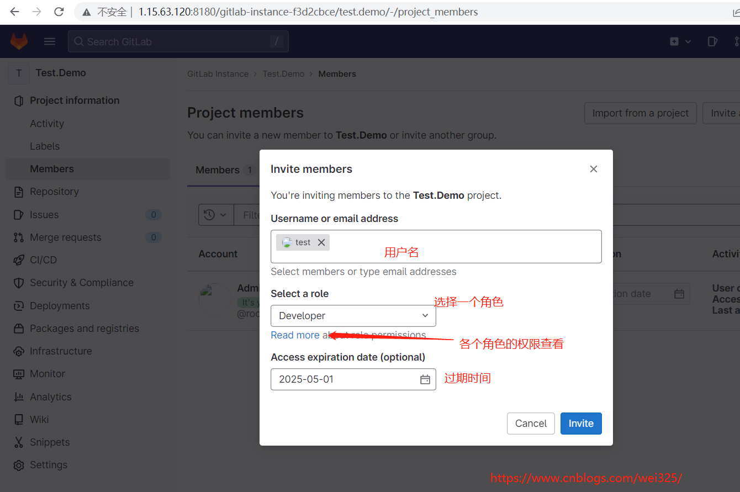The height and width of the screenshot is (492, 740).
Task: Reload the page with the refresh icon
Action: click(59, 12)
